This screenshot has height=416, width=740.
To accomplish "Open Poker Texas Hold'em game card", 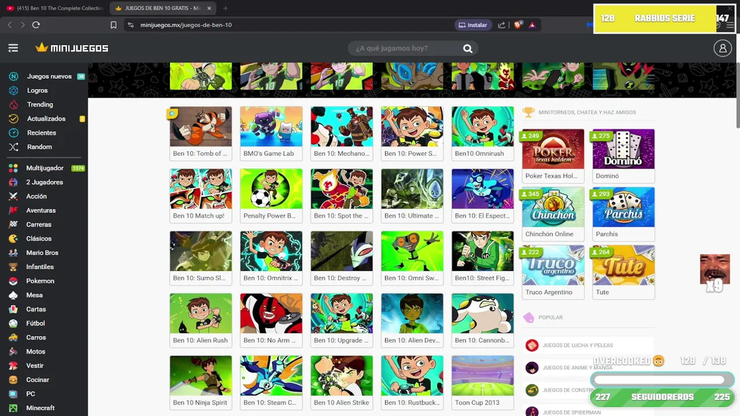I will pyautogui.click(x=553, y=155).
